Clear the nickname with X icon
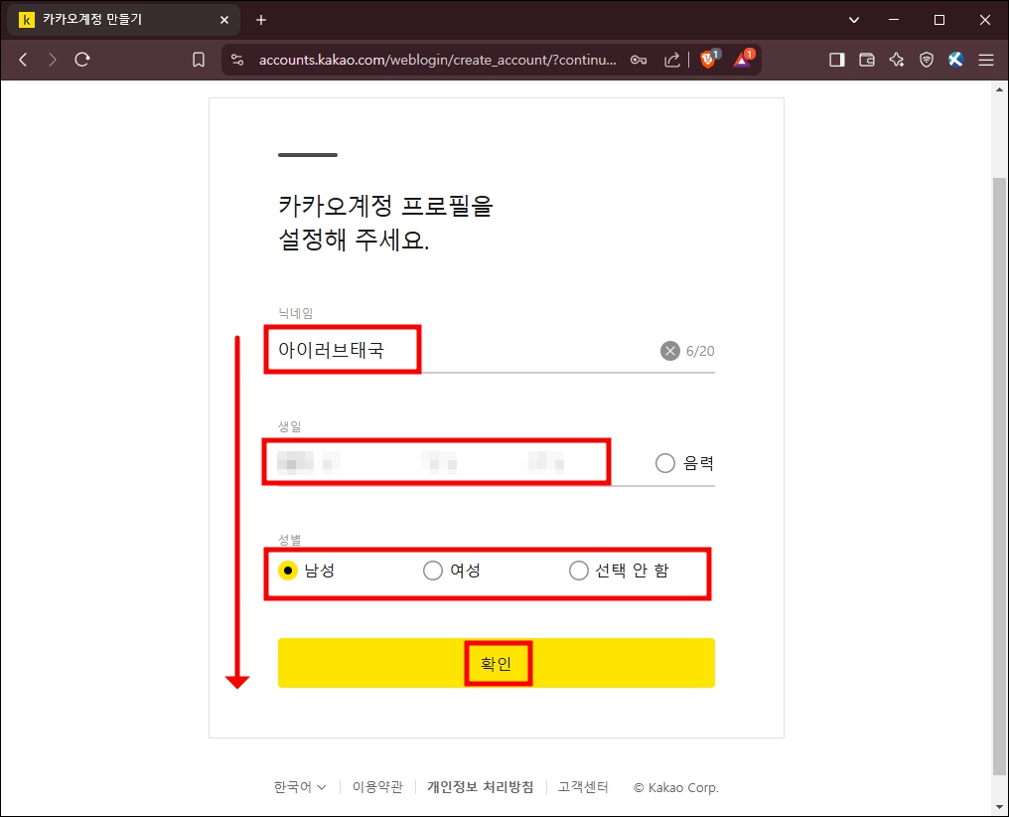Screen dimensions: 1009x817 (x=670, y=351)
